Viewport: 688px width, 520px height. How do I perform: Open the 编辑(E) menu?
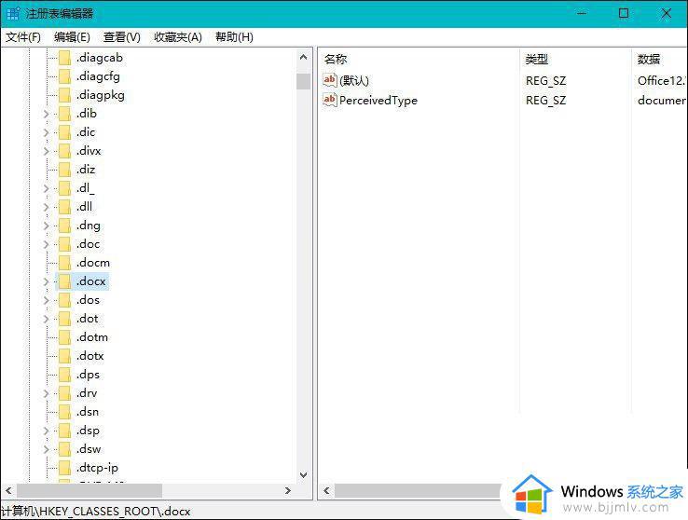72,37
